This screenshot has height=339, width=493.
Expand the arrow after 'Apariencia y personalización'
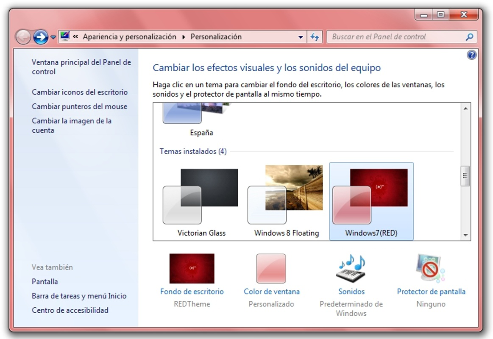[x=184, y=37]
